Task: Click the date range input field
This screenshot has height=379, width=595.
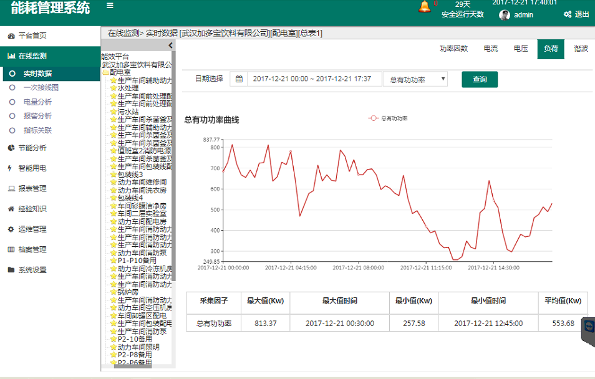Action: click(314, 79)
